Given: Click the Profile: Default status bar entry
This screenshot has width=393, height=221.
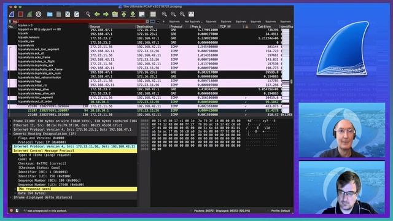Looking at the screenshot, I should point(281,211).
